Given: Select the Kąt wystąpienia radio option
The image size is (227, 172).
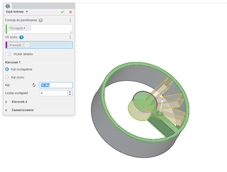Looking at the screenshot, I should pyautogui.click(x=7, y=69).
